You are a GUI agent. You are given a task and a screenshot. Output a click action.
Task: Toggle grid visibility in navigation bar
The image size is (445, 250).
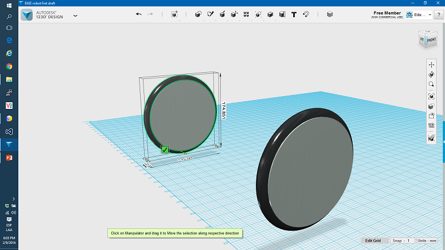432,126
